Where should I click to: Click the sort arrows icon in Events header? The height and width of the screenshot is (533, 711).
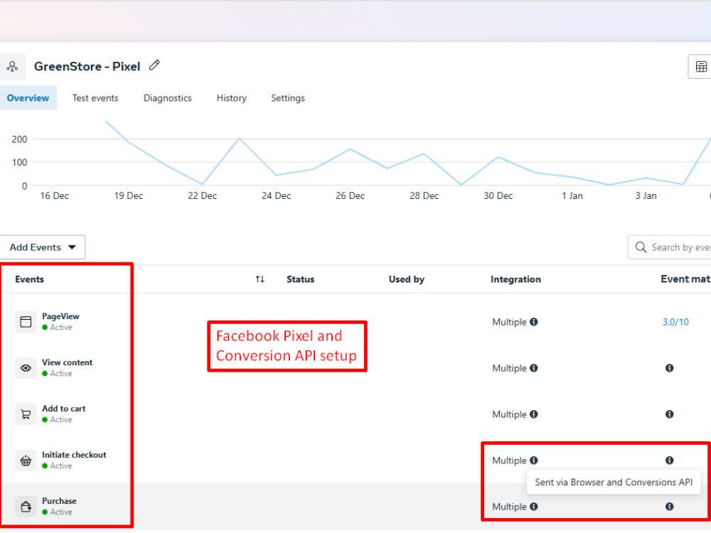(x=260, y=279)
